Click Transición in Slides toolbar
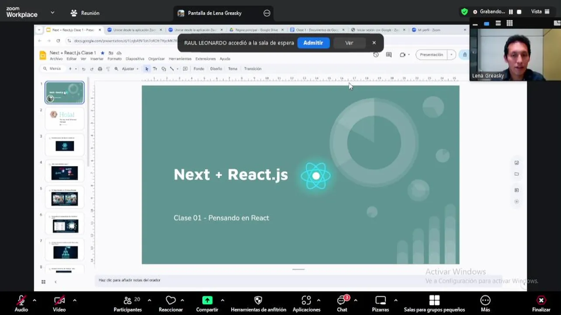The image size is (561, 315). coord(253,69)
